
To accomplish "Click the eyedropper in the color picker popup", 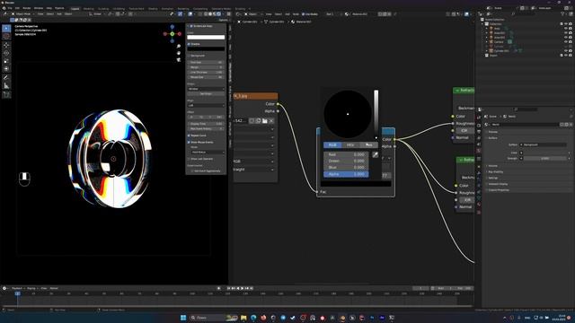I will pos(375,155).
